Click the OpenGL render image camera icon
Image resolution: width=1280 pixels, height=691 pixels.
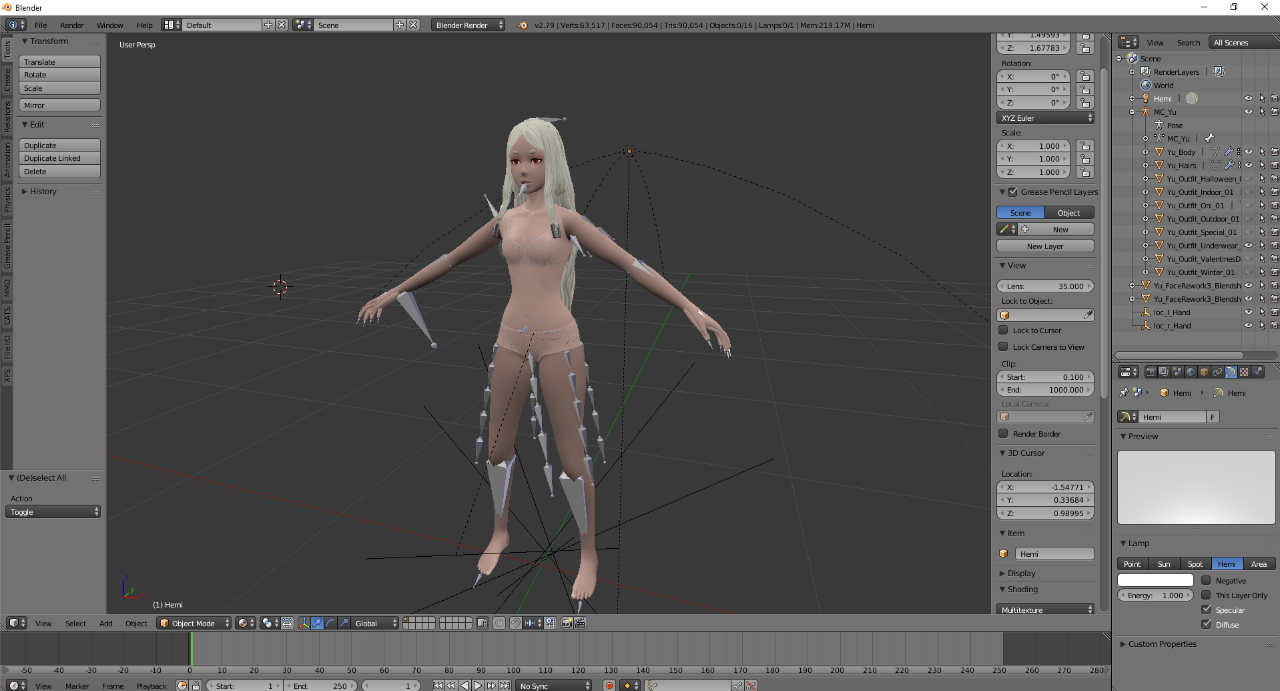[x=567, y=623]
